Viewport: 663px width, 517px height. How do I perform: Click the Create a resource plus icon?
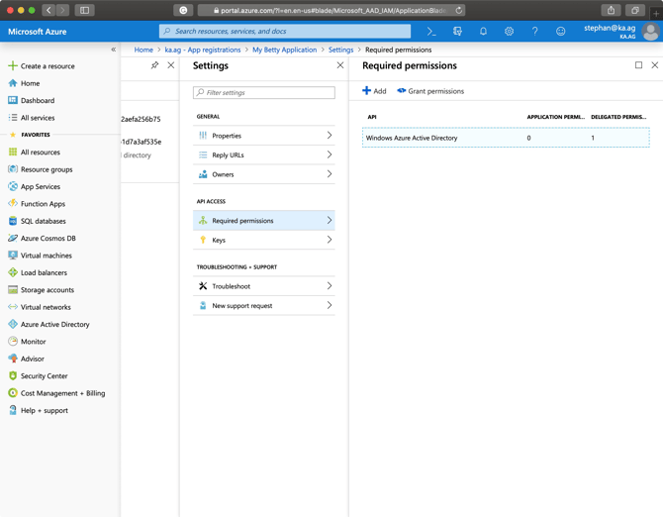click(13, 65)
